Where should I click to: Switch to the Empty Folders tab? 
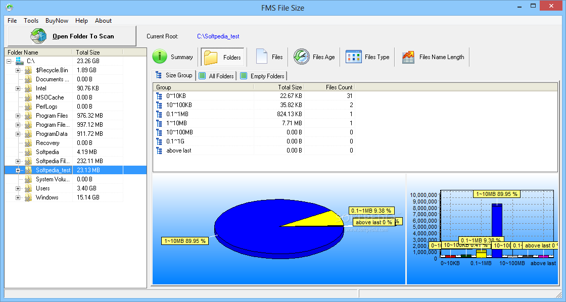click(262, 76)
